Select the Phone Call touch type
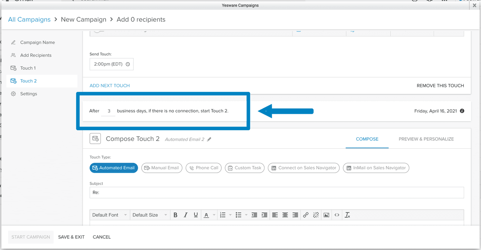 (204, 168)
